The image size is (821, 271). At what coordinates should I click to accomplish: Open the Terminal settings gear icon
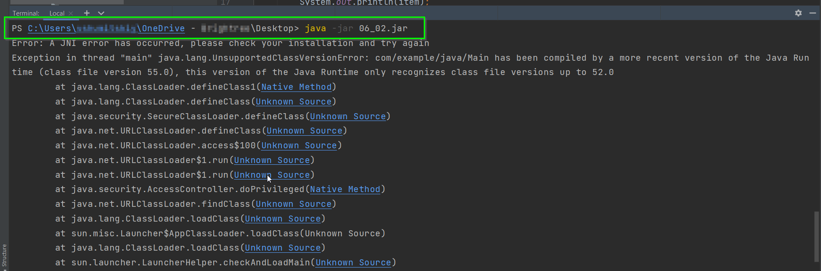798,13
